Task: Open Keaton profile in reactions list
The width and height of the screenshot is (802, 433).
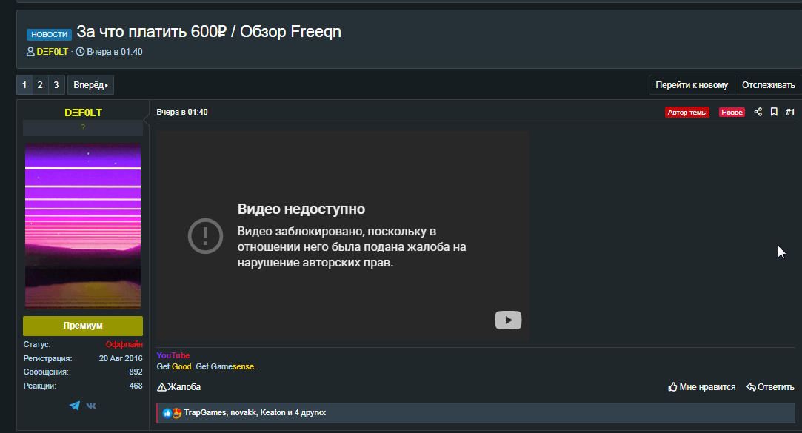Action: (x=273, y=412)
